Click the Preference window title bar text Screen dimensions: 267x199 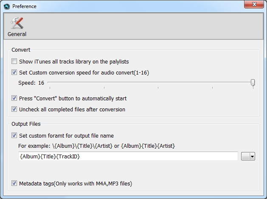24,6
